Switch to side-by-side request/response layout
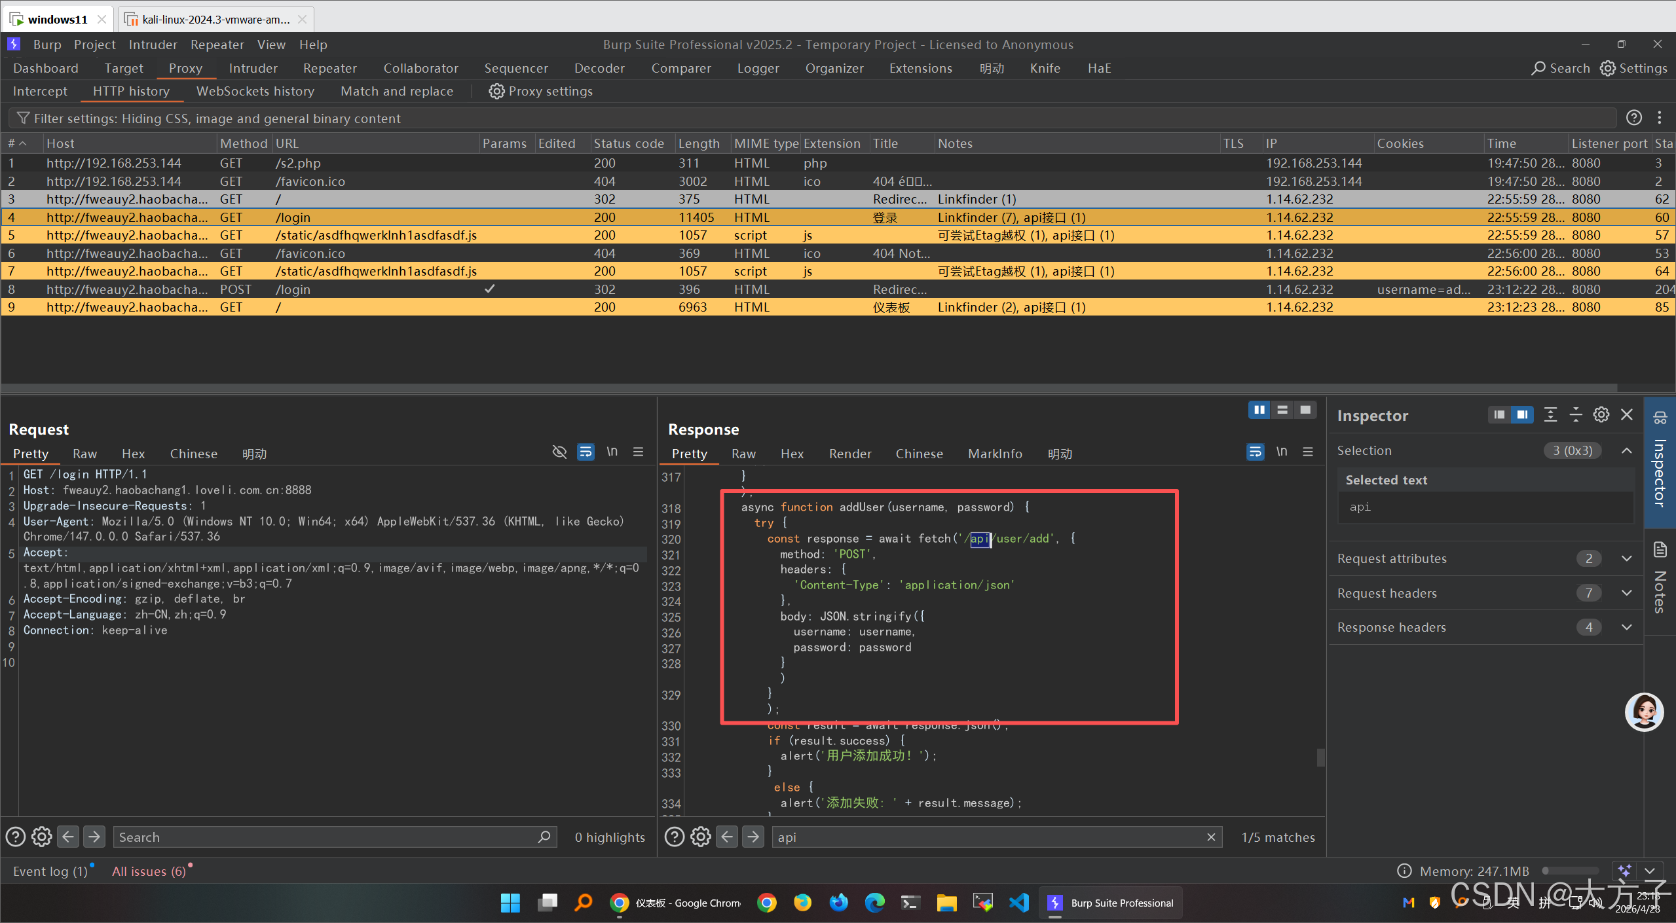Screen dimensions: 1676x923 1259,410
